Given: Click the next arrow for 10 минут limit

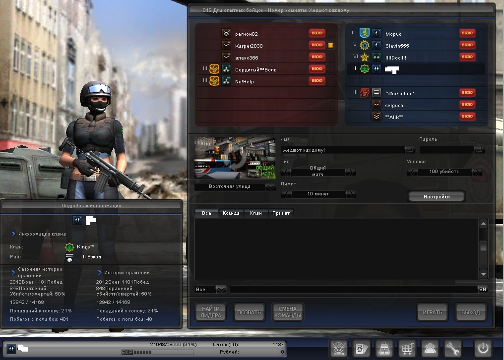Looking at the screenshot, I should tap(350, 194).
